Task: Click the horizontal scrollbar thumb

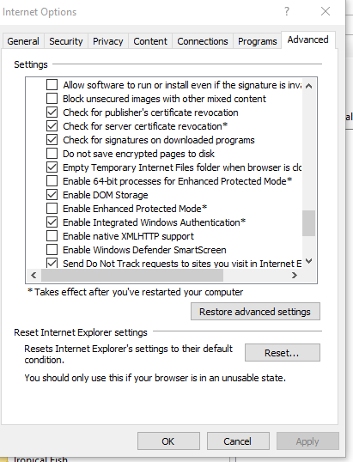Action: [132, 275]
